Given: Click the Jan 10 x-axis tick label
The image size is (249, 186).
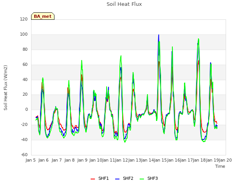Looking at the screenshot, I should click(x=95, y=160).
